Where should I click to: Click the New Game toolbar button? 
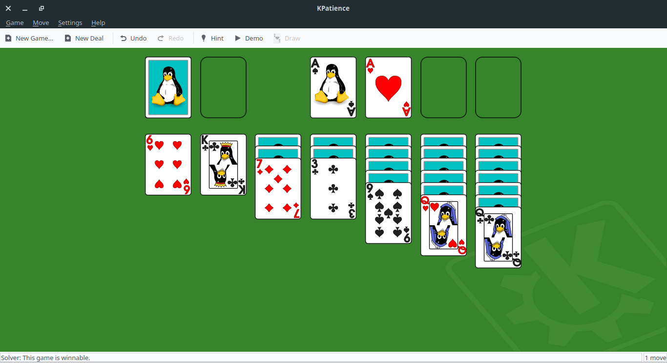tap(29, 38)
